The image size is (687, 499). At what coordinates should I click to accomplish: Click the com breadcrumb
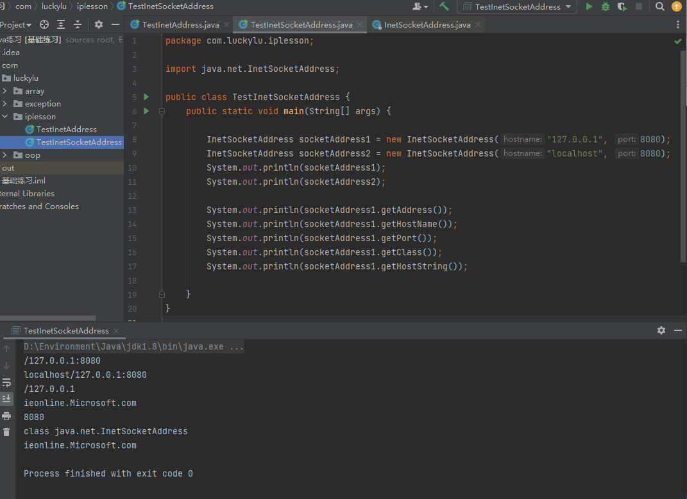click(23, 6)
